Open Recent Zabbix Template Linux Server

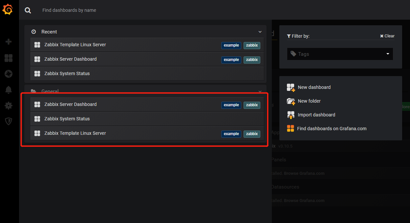(147, 45)
